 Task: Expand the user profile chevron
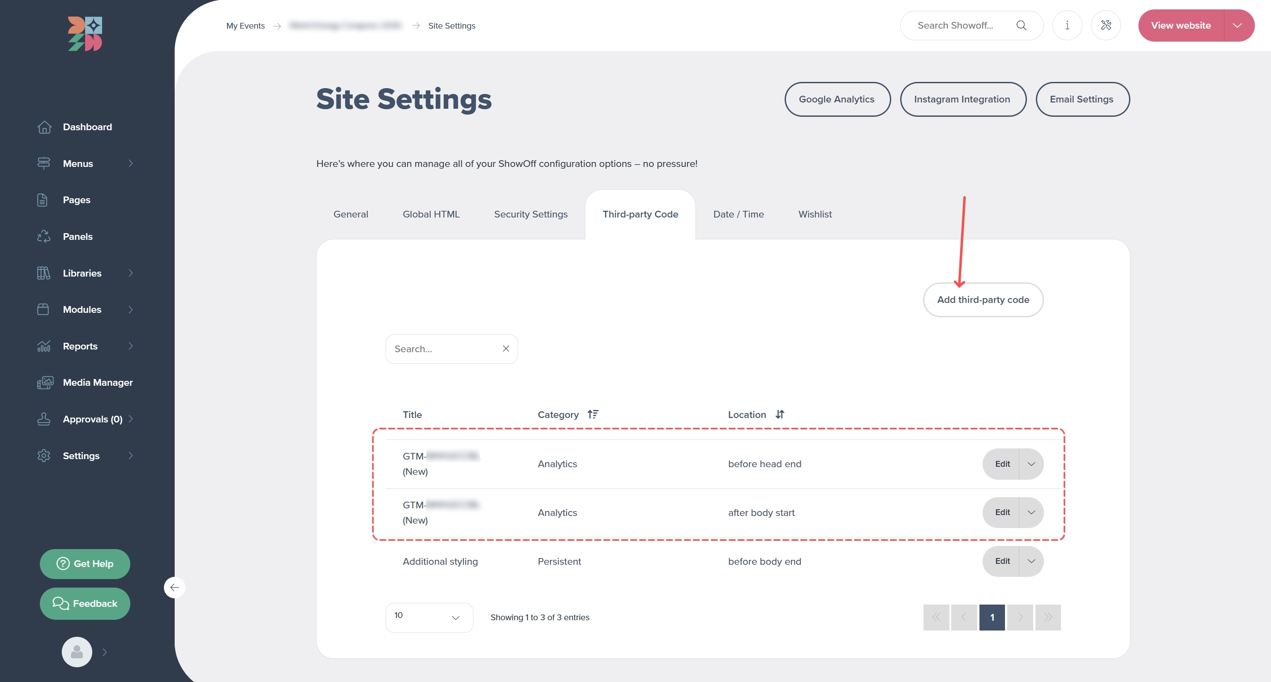105,652
